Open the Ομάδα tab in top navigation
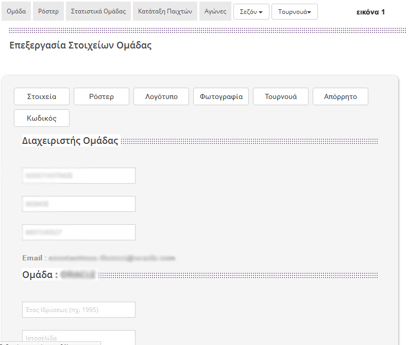 pos(16,11)
